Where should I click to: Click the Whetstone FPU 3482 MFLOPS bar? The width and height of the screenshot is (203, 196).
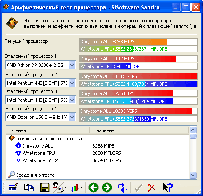coord(138,66)
